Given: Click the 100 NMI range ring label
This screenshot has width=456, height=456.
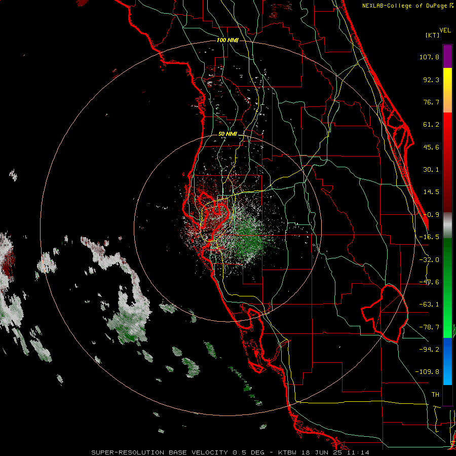Looking at the screenshot, I should (x=227, y=40).
